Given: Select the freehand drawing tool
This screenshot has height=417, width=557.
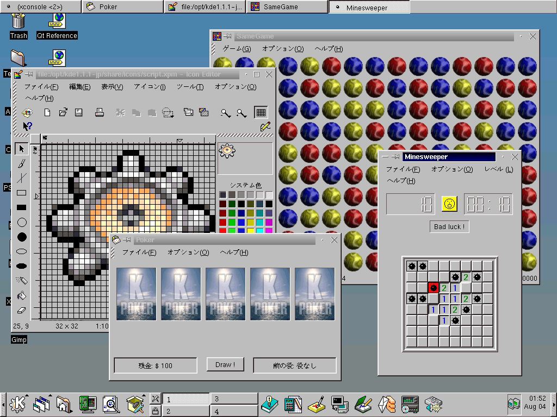Looking at the screenshot, I should [x=21, y=163].
